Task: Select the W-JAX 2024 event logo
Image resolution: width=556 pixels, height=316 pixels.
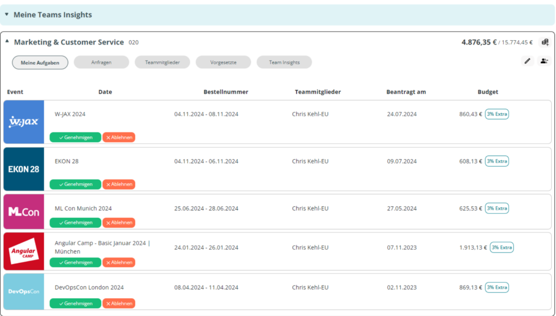Action: pos(23,122)
